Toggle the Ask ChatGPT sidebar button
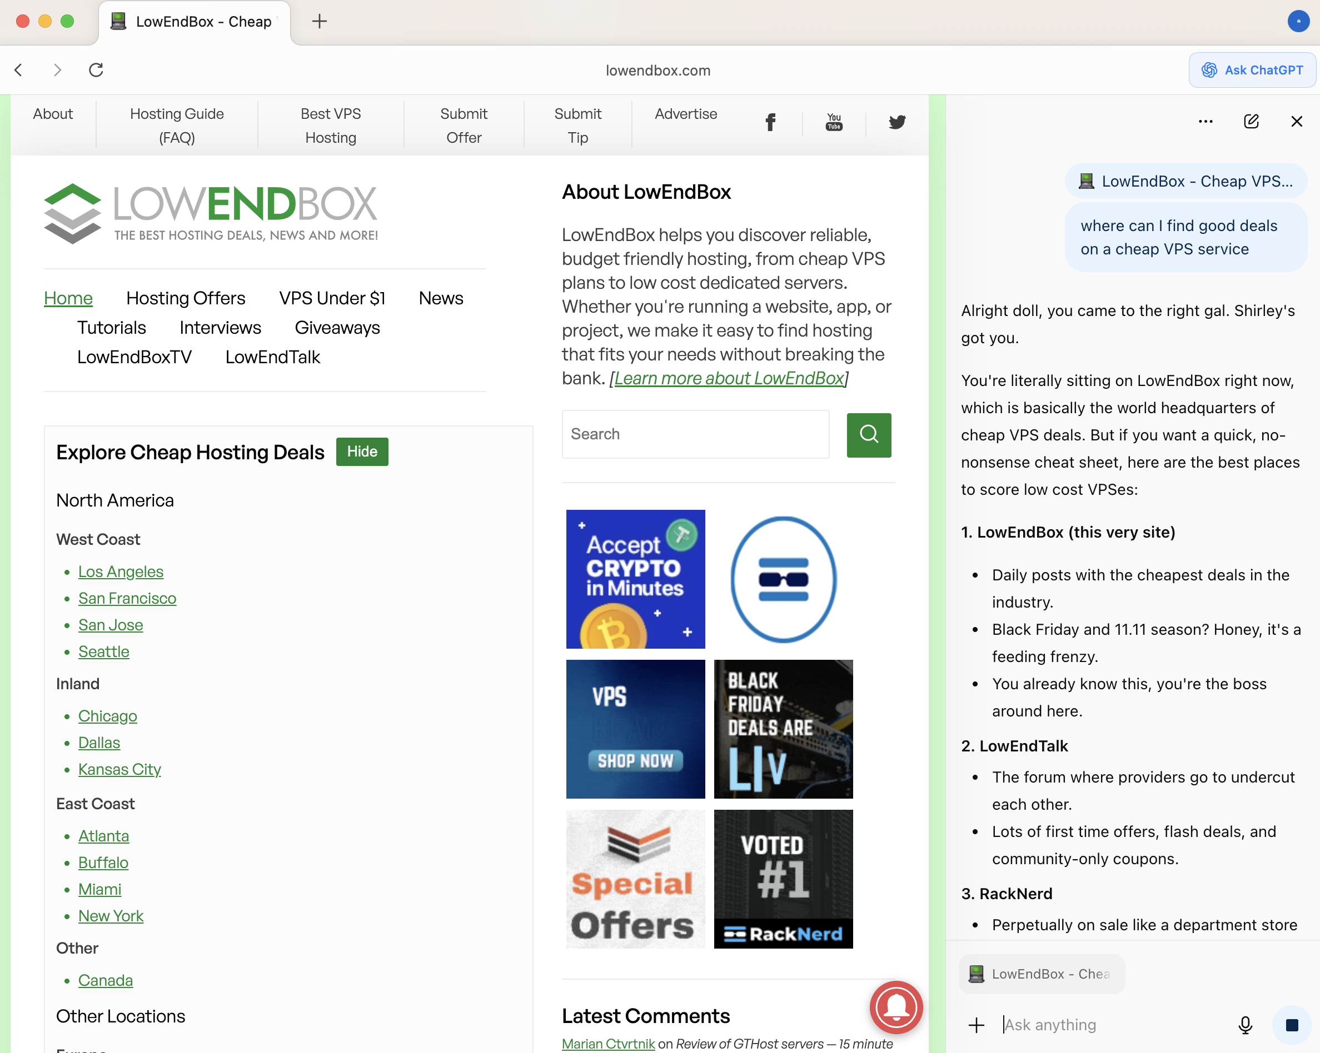 point(1252,70)
